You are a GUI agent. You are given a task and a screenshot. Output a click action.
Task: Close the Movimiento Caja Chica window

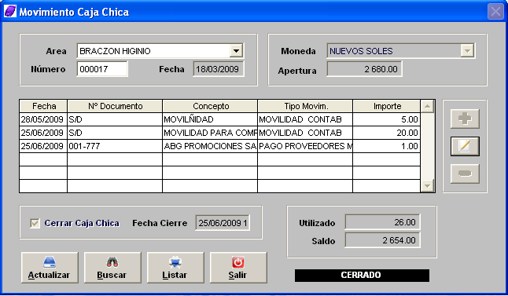pos(495,12)
